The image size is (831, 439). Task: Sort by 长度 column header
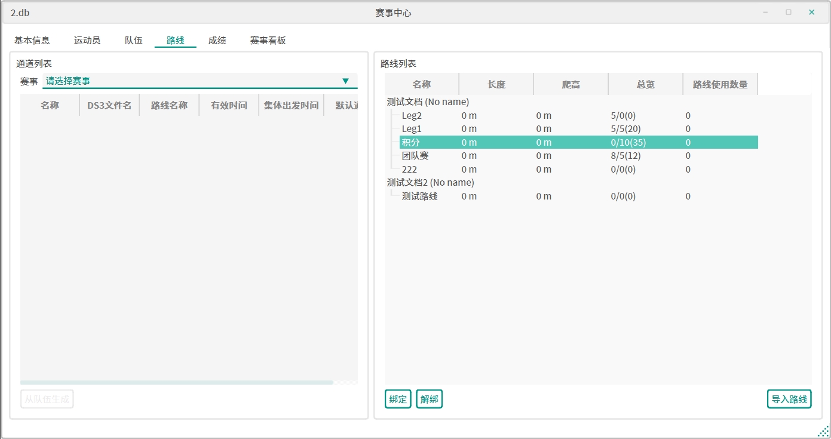point(496,85)
